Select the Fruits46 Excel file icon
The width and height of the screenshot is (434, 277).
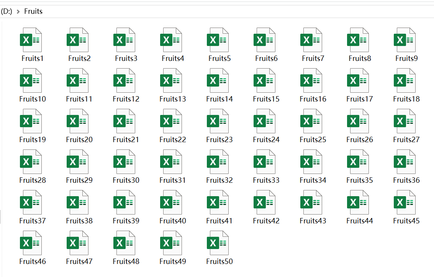31,243
